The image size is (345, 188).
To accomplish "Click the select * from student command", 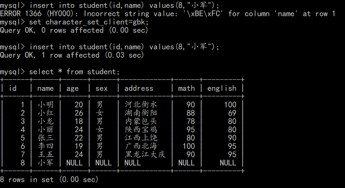I will (x=74, y=72).
